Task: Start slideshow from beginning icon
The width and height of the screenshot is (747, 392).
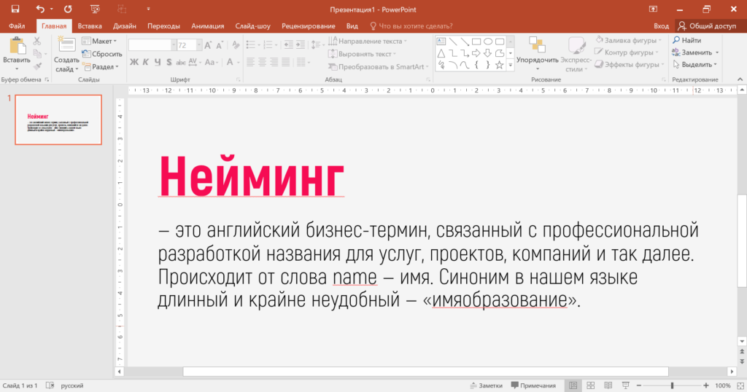Action: coord(95,9)
